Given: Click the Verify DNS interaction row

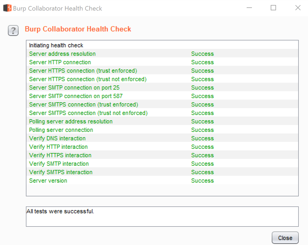Looking at the screenshot, I should [x=57, y=138].
